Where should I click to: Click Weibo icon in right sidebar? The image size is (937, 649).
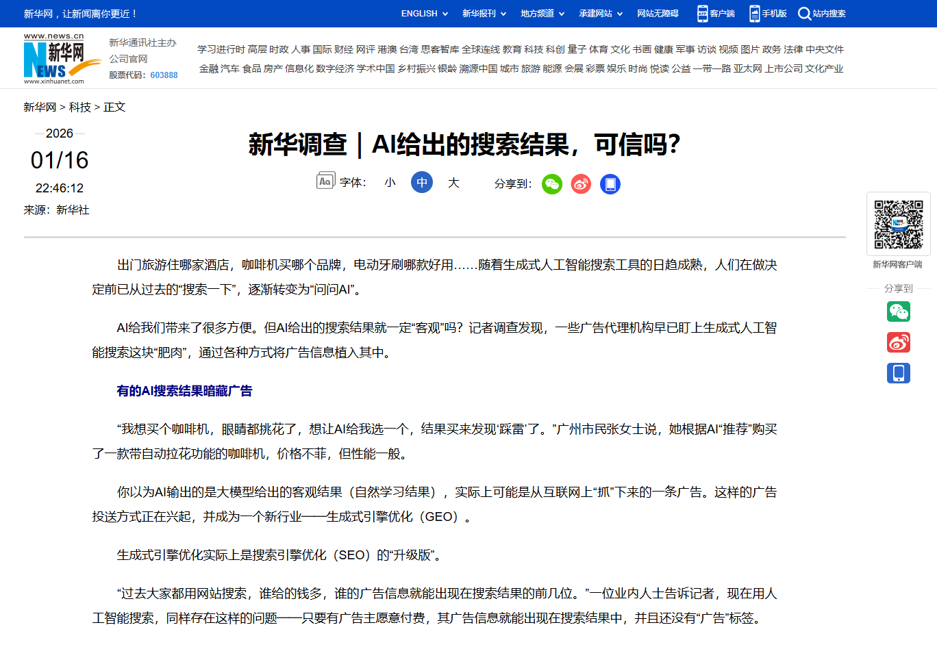(898, 342)
